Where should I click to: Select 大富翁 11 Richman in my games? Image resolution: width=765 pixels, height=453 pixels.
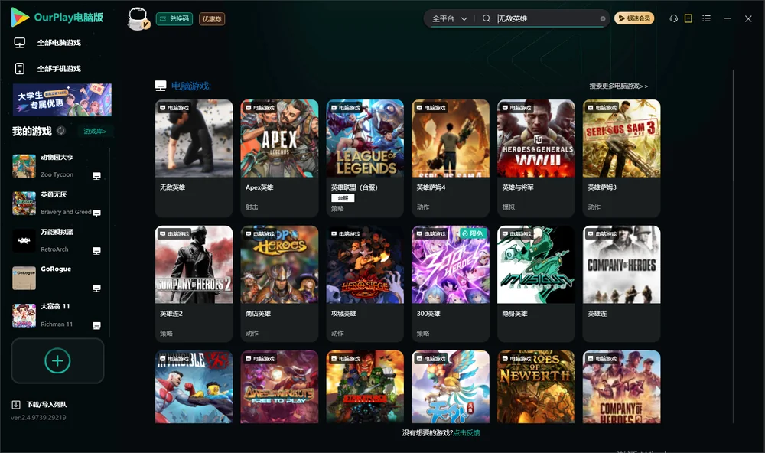coord(57,315)
